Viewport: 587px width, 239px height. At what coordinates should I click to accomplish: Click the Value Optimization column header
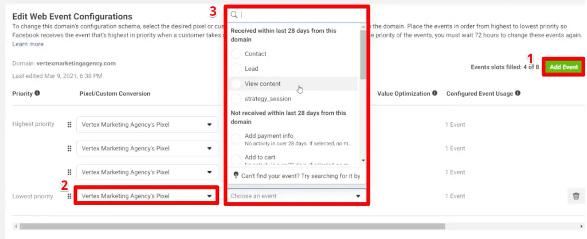[x=404, y=93]
